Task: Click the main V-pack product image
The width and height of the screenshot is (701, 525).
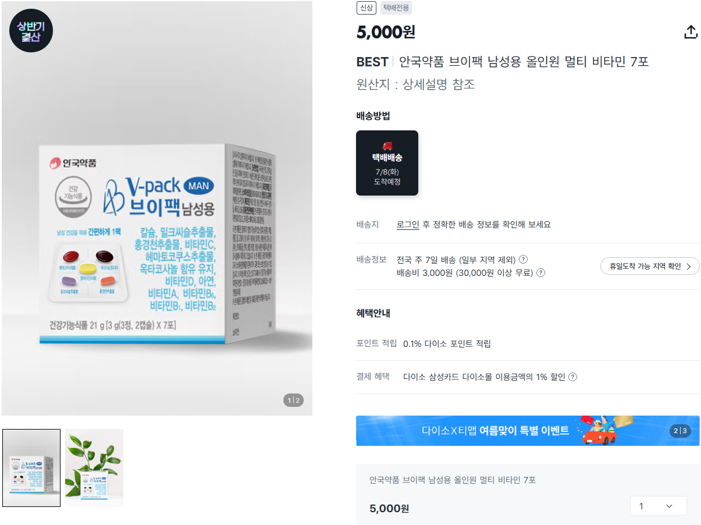Action: coord(157,208)
